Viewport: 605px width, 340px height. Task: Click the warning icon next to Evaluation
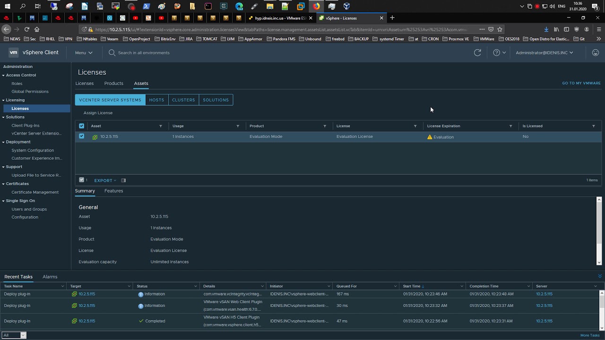(430, 137)
